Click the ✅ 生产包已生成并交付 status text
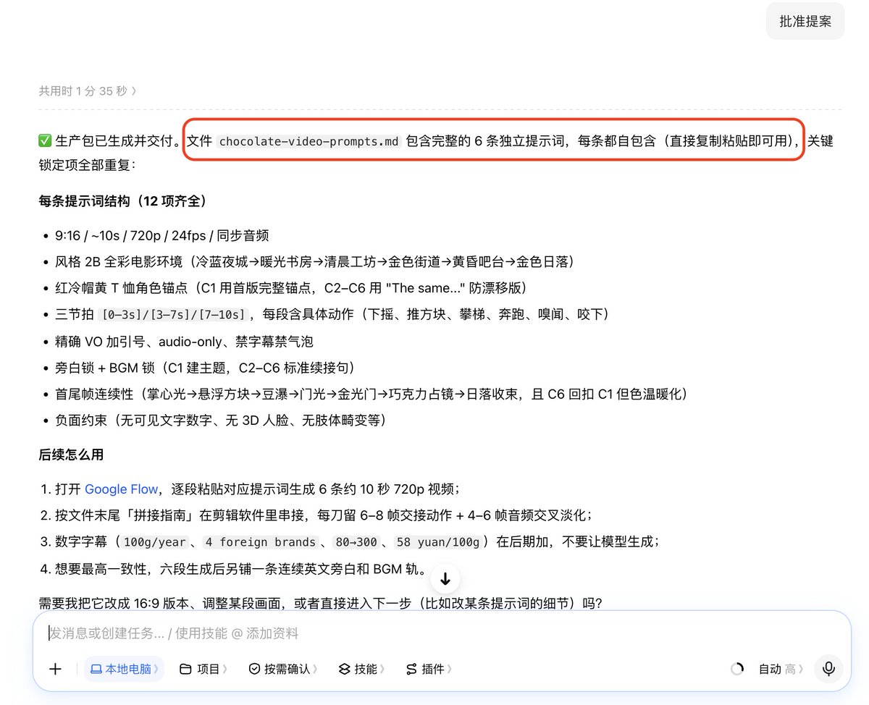869x705 pixels. [x=109, y=141]
